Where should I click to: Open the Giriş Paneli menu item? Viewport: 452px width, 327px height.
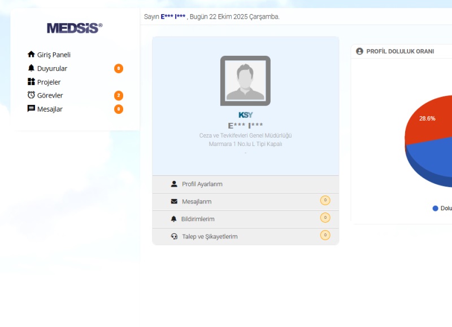[x=54, y=55]
